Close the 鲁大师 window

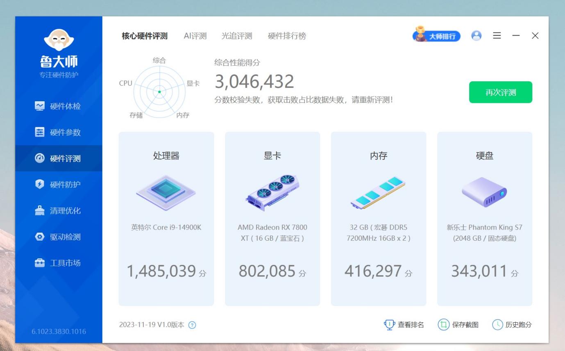pyautogui.click(x=535, y=36)
